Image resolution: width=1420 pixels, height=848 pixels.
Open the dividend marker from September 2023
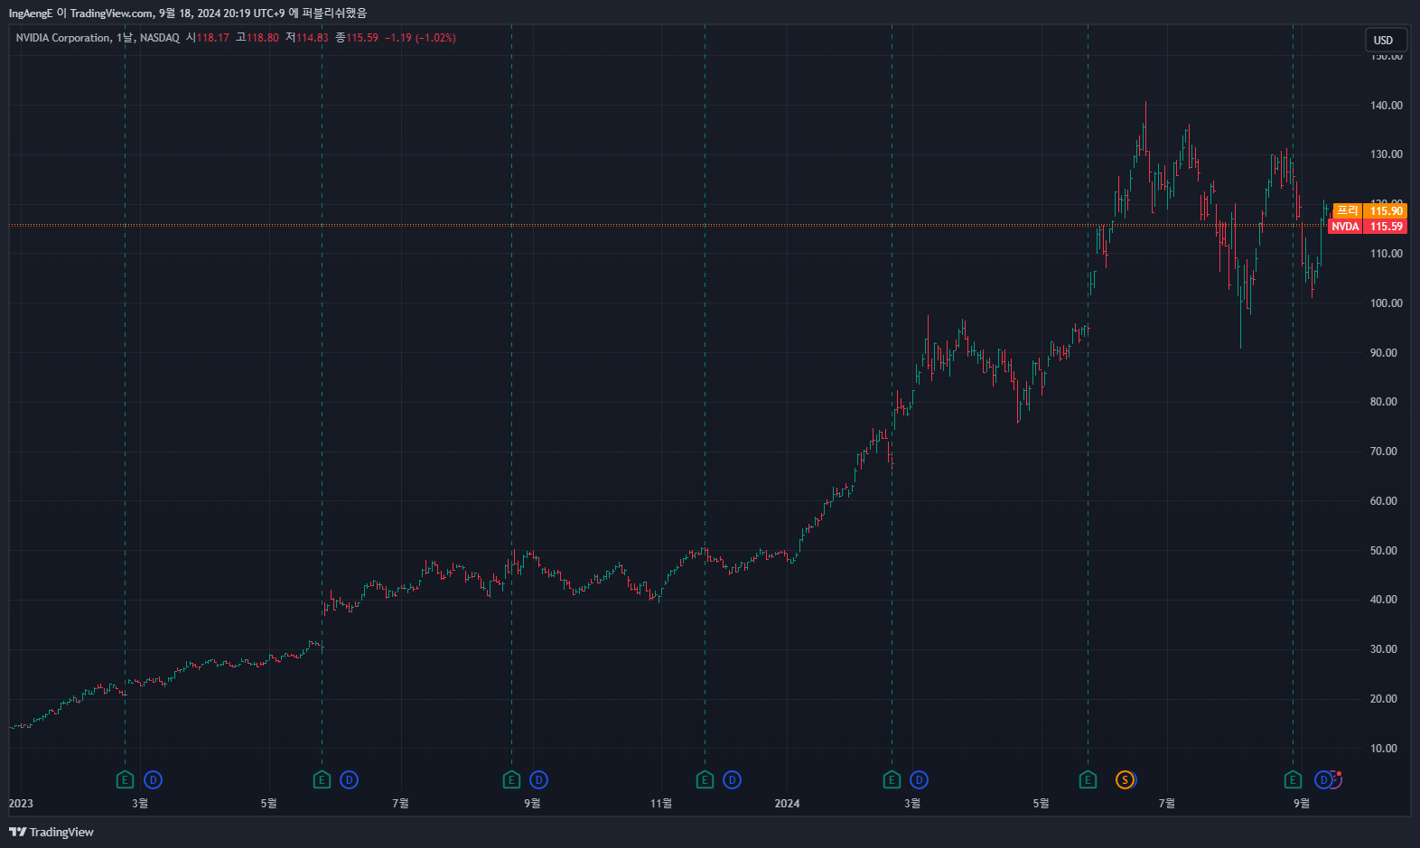click(x=539, y=780)
